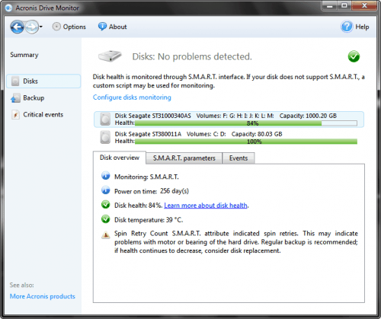Open Learn more about disk health link
The height and width of the screenshot is (319, 381).
click(206, 206)
